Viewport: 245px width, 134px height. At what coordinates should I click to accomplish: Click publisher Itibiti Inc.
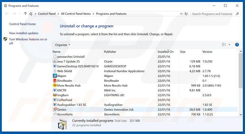(x=110, y=90)
